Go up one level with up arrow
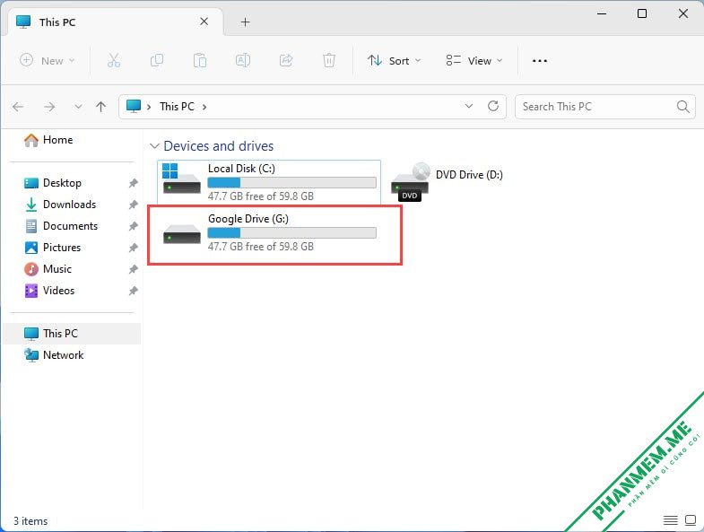This screenshot has width=704, height=532. click(x=100, y=107)
